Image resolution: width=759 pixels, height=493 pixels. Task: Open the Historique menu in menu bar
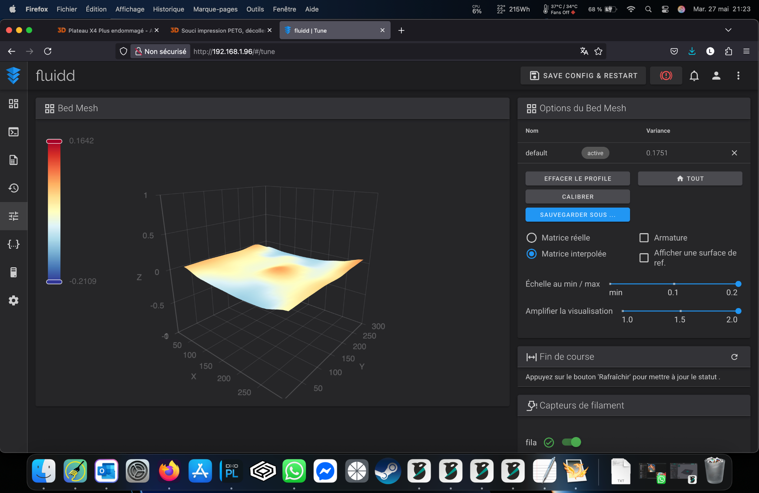coord(168,9)
